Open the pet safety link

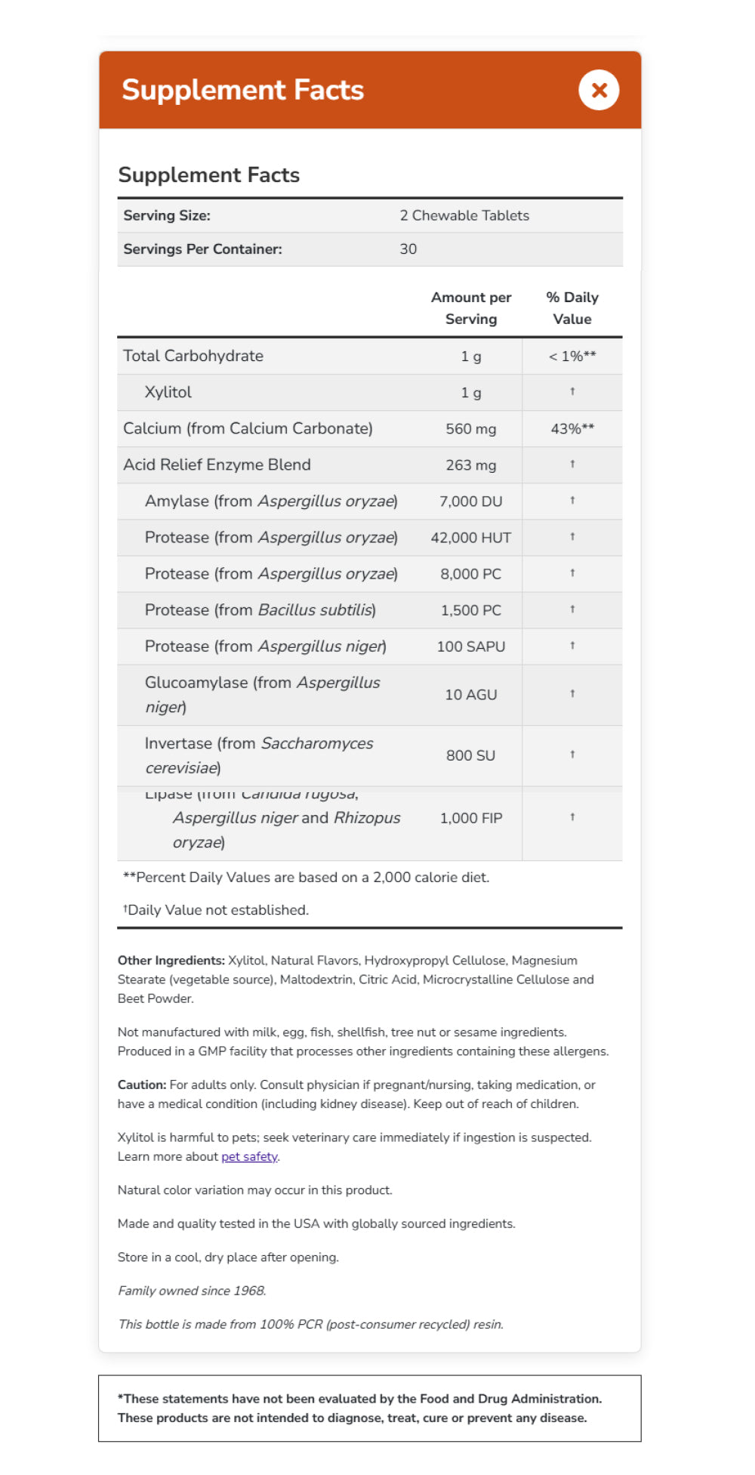pyautogui.click(x=249, y=1156)
